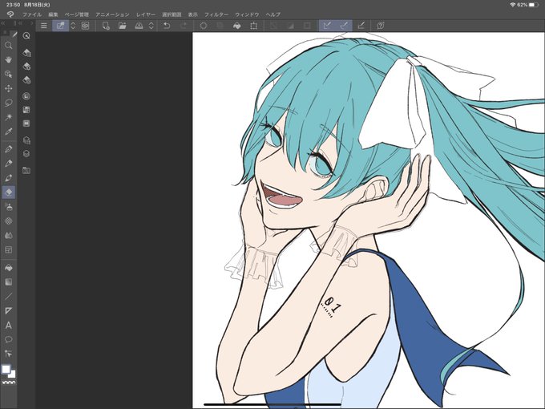Select the Lasso selection tool
Viewport: 545px width, 409px height.
click(9, 103)
